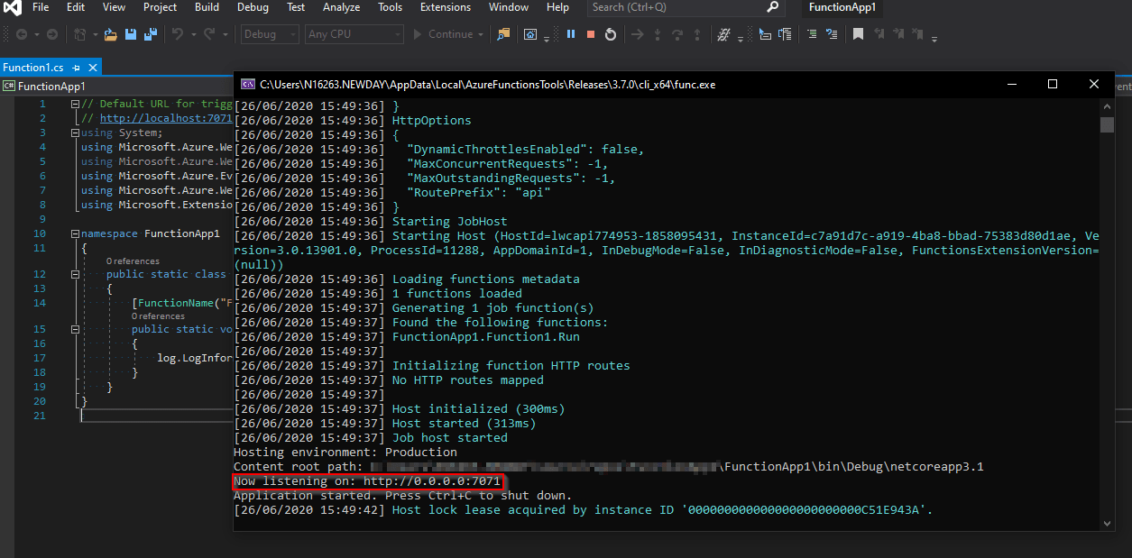
Task: Open the Build menu
Action: click(207, 7)
